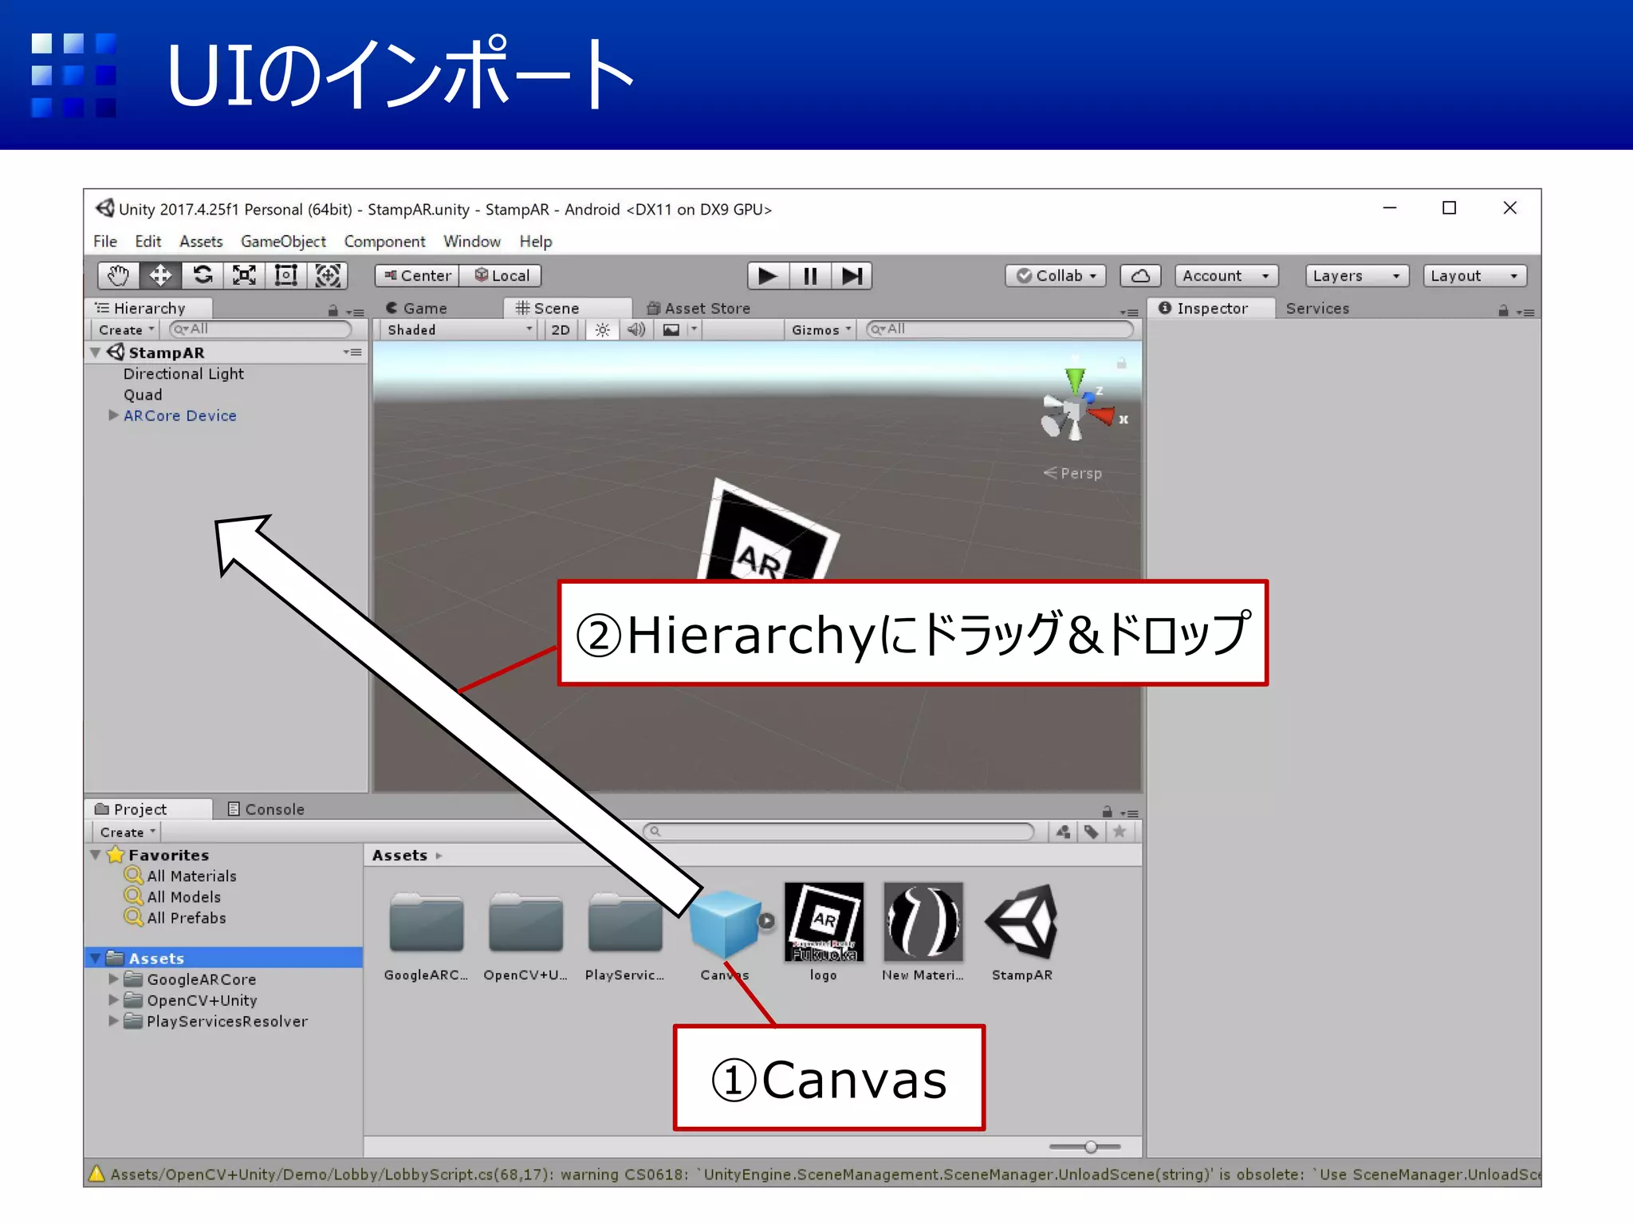Search by type icon in Project
The height and width of the screenshot is (1225, 1633).
(1063, 832)
